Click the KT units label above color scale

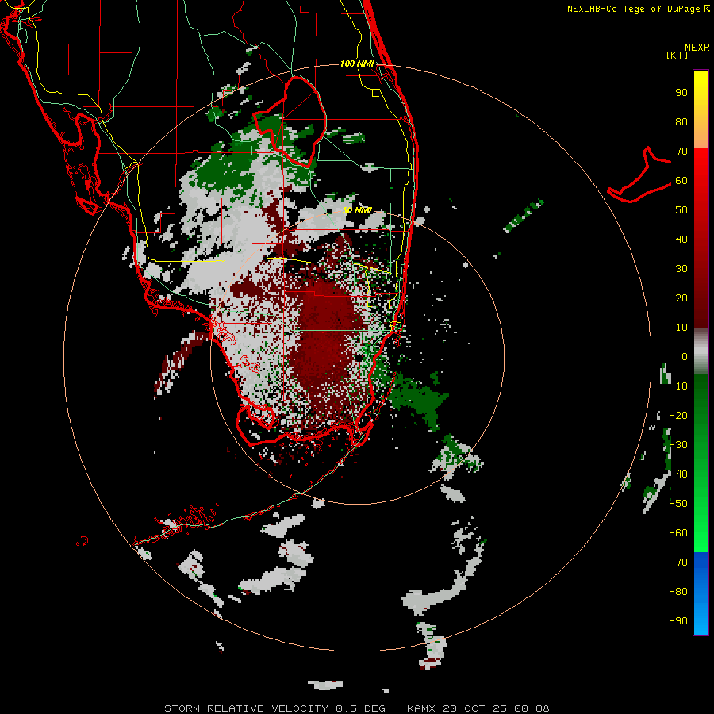click(678, 55)
